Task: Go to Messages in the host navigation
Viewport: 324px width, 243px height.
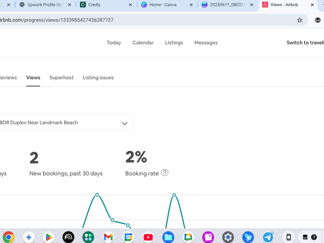Action: pos(206,43)
